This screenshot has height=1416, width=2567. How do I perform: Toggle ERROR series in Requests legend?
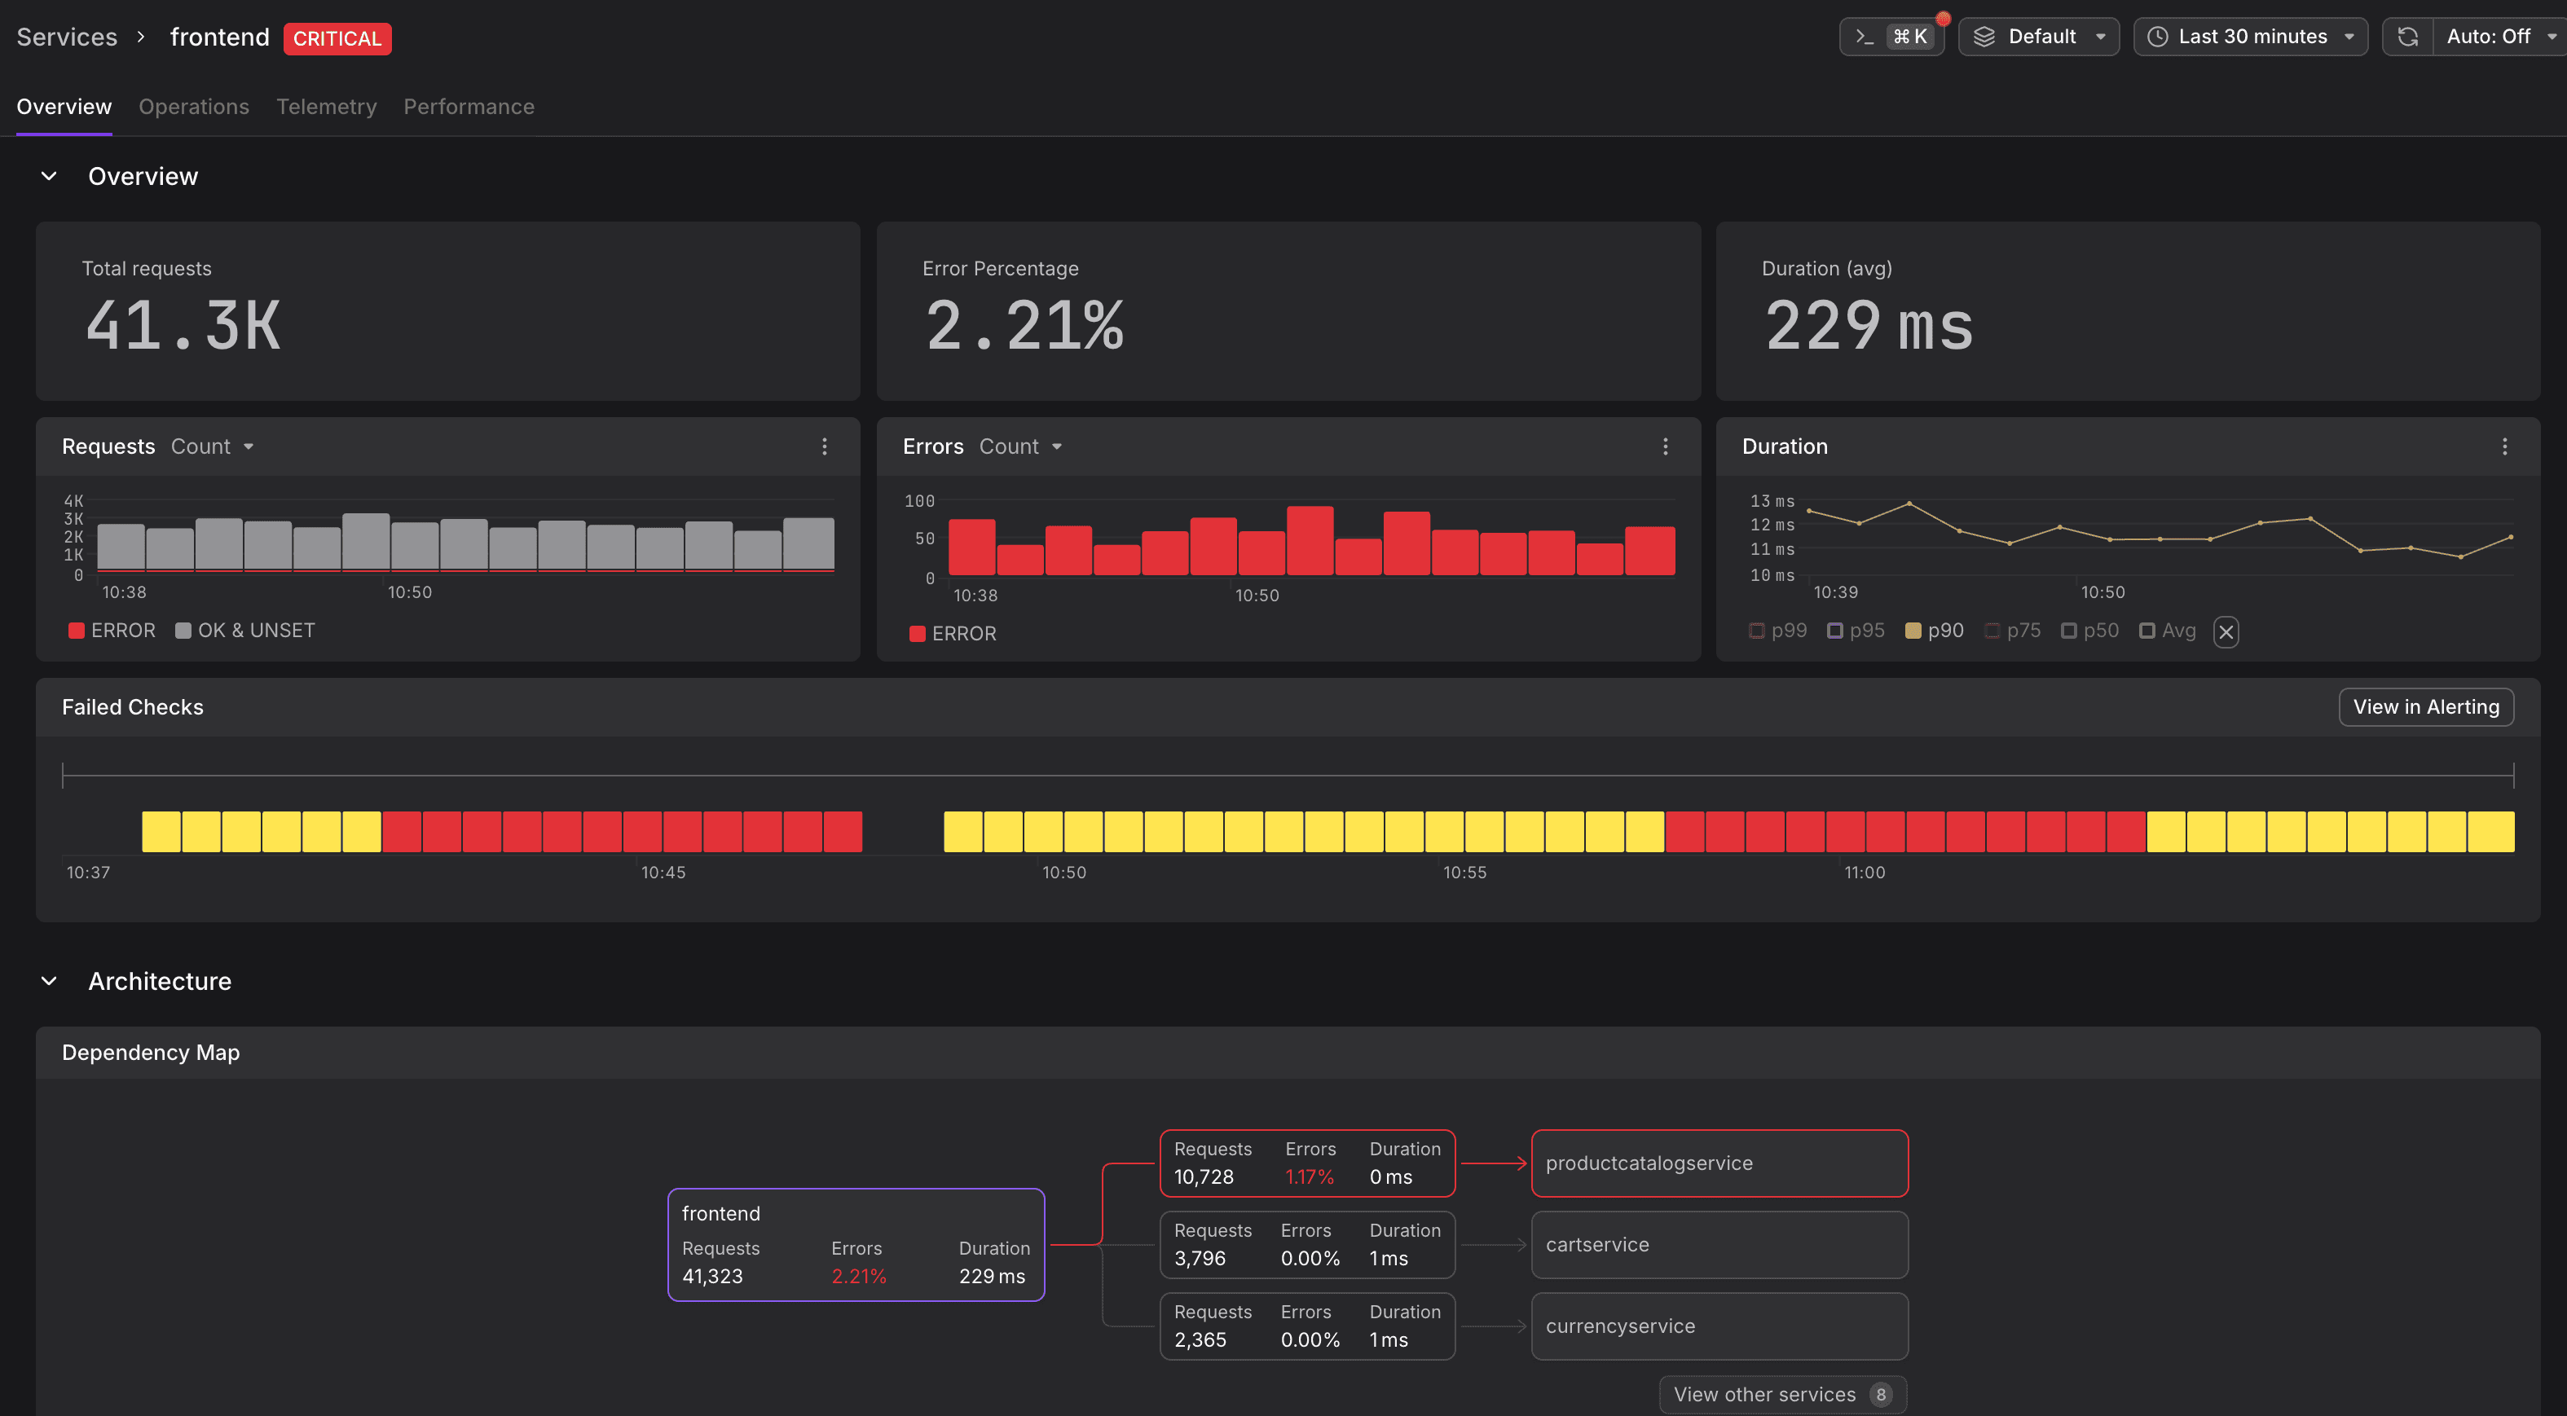click(x=112, y=631)
